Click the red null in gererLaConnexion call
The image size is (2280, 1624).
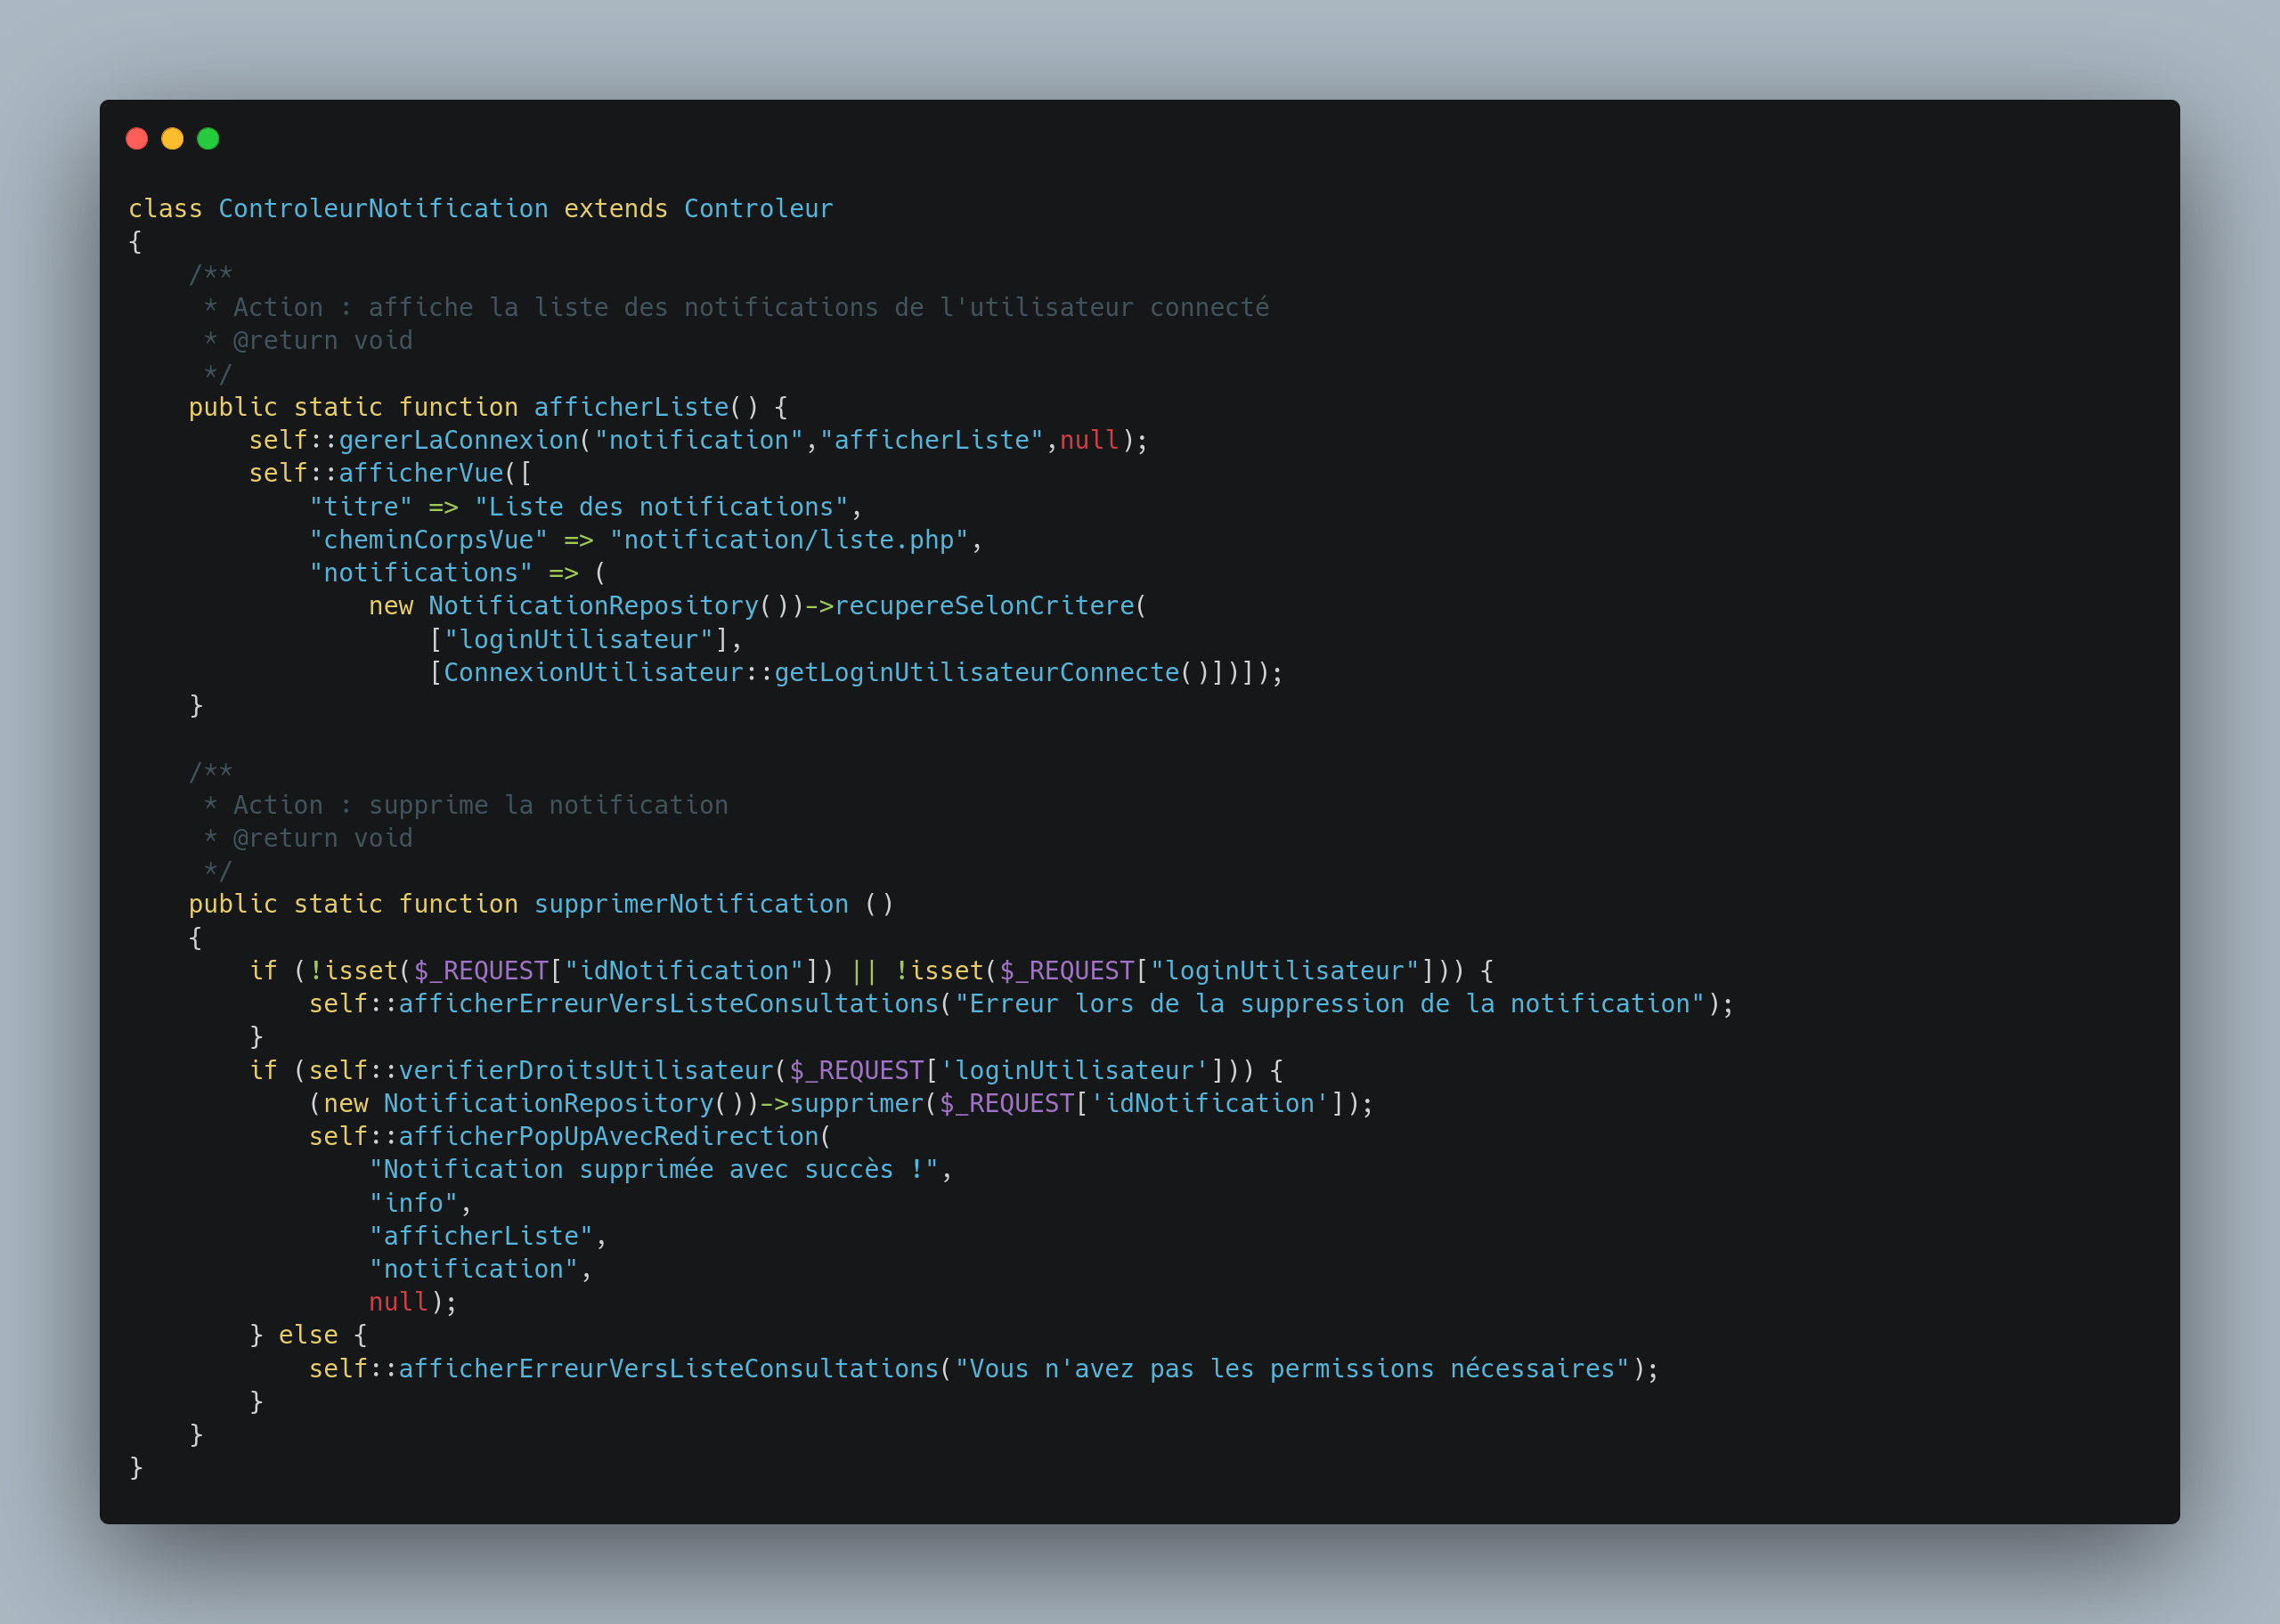[x=1089, y=440]
